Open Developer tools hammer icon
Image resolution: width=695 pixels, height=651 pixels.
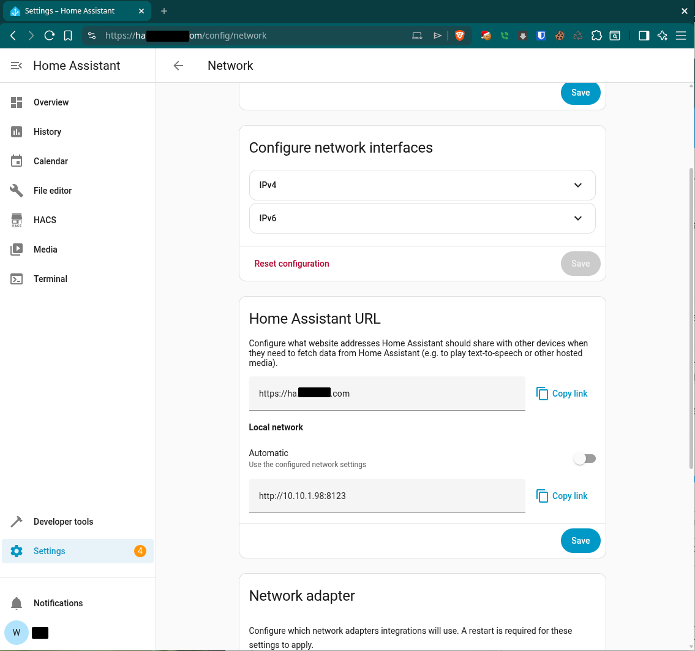tap(17, 522)
